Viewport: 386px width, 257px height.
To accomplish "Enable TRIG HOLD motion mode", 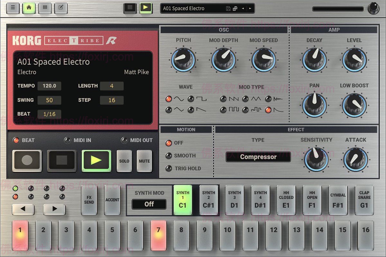I will (x=169, y=168).
